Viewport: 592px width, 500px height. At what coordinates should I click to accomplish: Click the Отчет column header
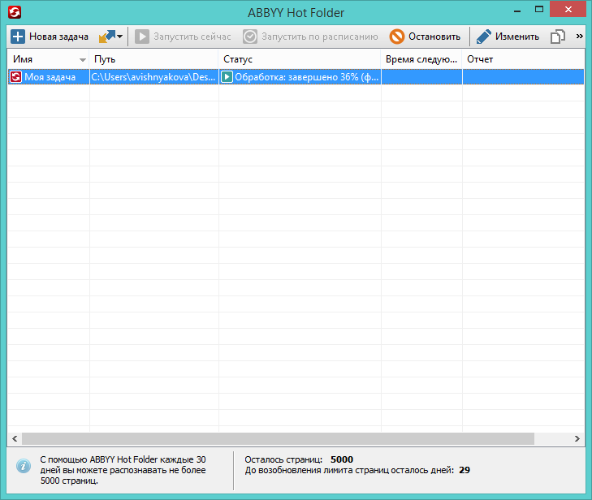pyautogui.click(x=523, y=59)
